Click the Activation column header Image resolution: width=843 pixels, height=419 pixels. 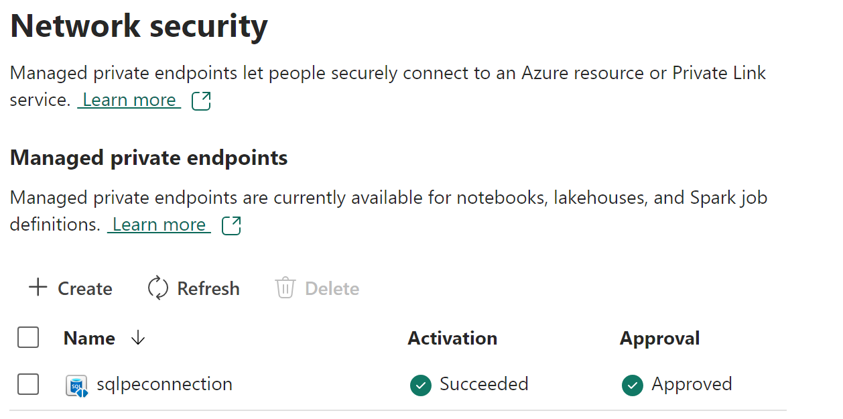click(452, 338)
